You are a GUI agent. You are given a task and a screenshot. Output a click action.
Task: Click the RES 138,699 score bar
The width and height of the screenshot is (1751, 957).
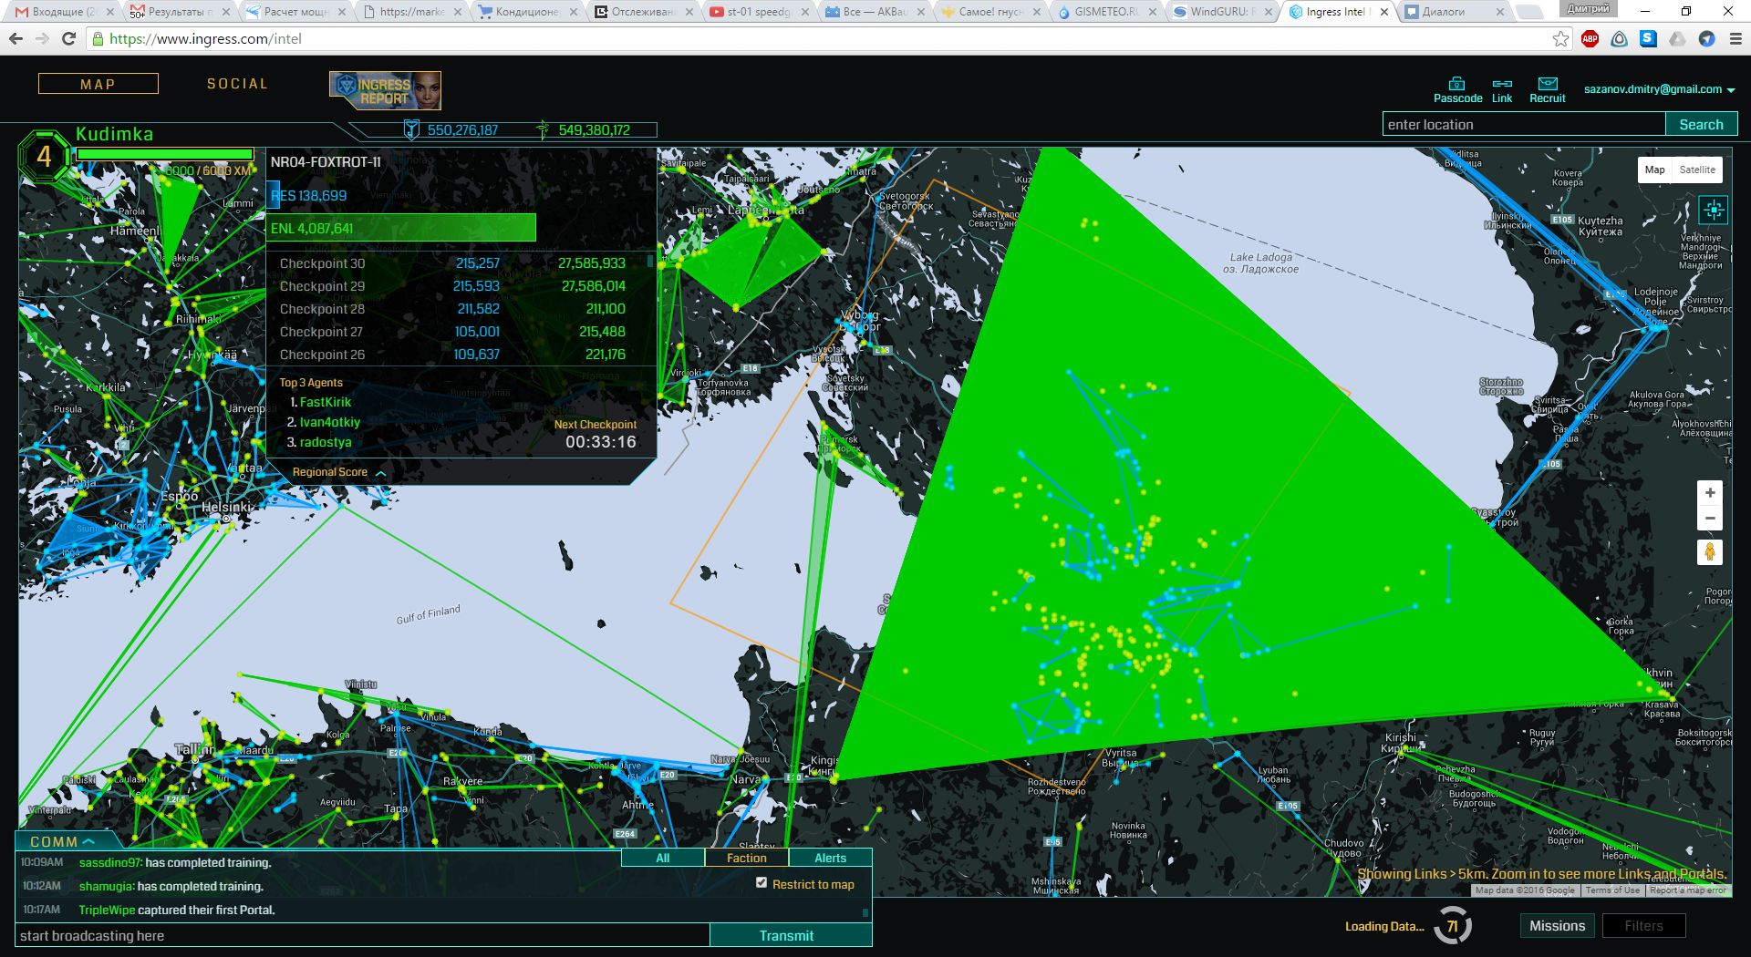[x=308, y=196]
